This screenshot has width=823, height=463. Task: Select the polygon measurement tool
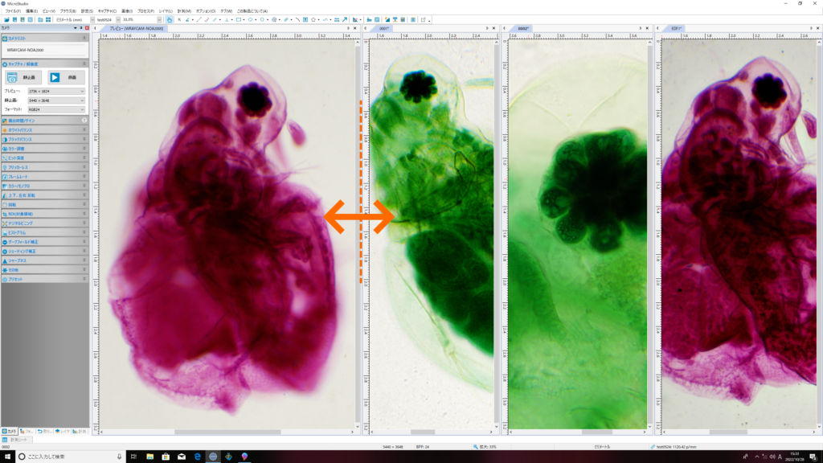(x=313, y=20)
